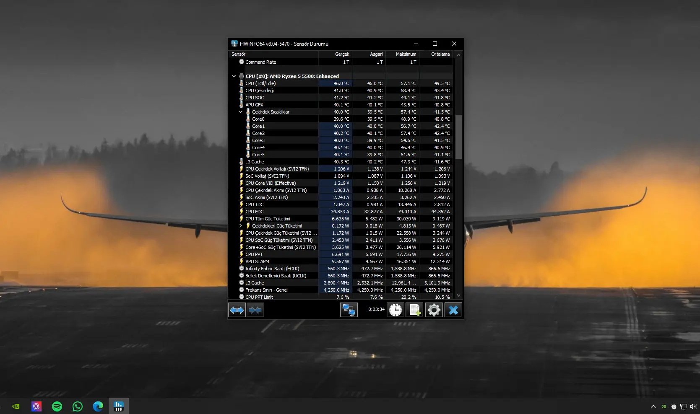Screen dimensions: 700x414
Task: Click the thermometer icon beside L3 Cache temperature
Action: click(x=241, y=162)
